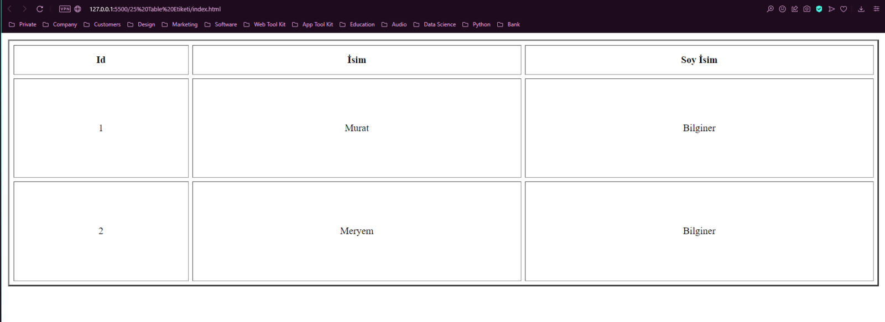
Task: Bookmark page with the heart icon
Action: pyautogui.click(x=844, y=9)
